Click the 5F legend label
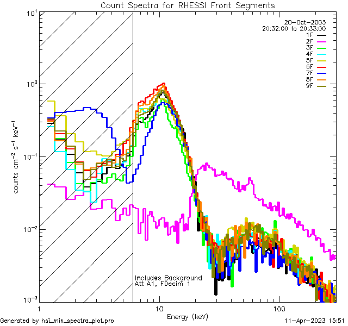This screenshot has height=326, width=348. 310,60
